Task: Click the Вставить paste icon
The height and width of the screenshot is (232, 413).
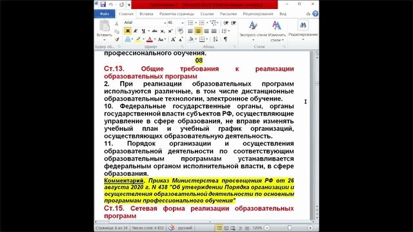Action: tap(105, 26)
